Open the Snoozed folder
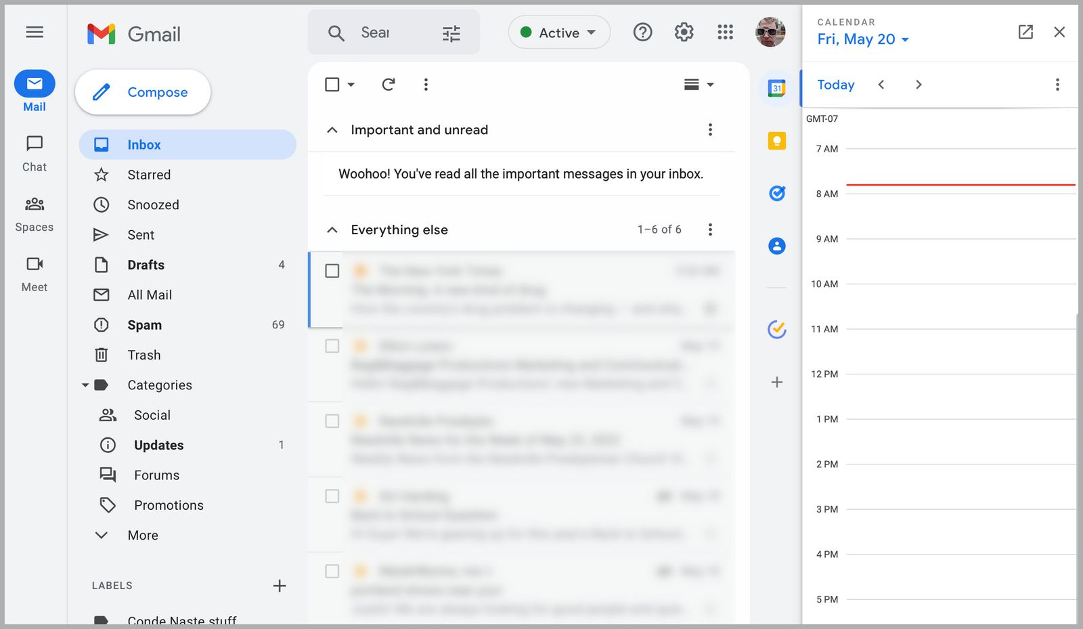The width and height of the screenshot is (1083, 629). point(187,204)
